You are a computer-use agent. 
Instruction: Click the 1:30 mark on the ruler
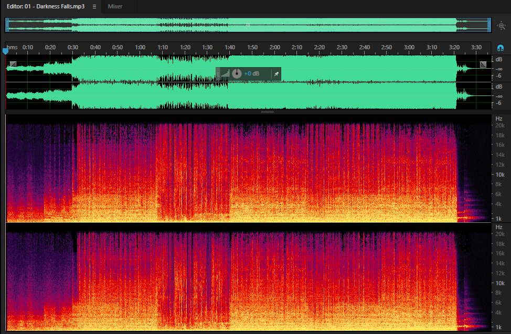(207, 48)
